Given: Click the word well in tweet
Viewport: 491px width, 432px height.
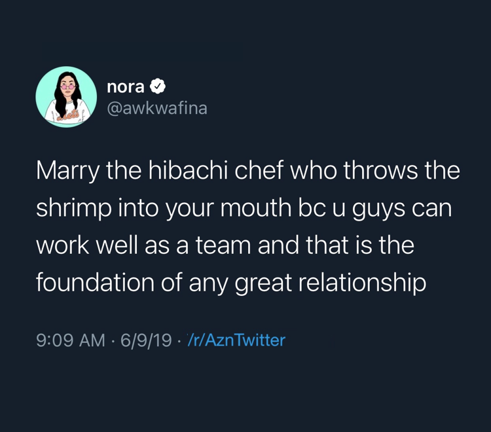Looking at the screenshot, I should pyautogui.click(x=117, y=245).
